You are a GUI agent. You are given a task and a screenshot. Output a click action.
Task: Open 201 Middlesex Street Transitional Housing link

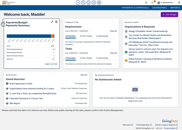tap(150, 44)
